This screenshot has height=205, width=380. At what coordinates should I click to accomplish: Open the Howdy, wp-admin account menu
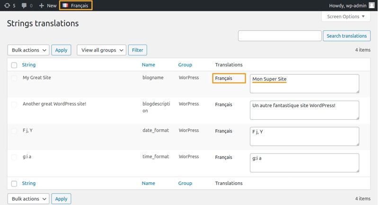pos(347,6)
